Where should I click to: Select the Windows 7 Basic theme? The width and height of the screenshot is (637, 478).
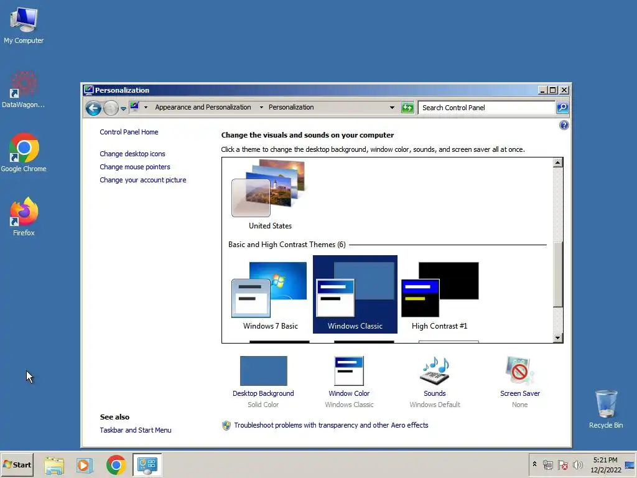click(x=270, y=294)
